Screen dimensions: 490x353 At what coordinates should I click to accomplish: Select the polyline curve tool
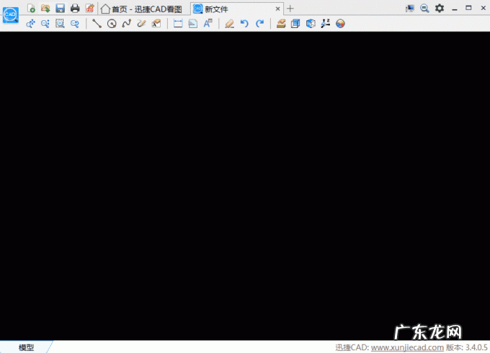click(126, 24)
